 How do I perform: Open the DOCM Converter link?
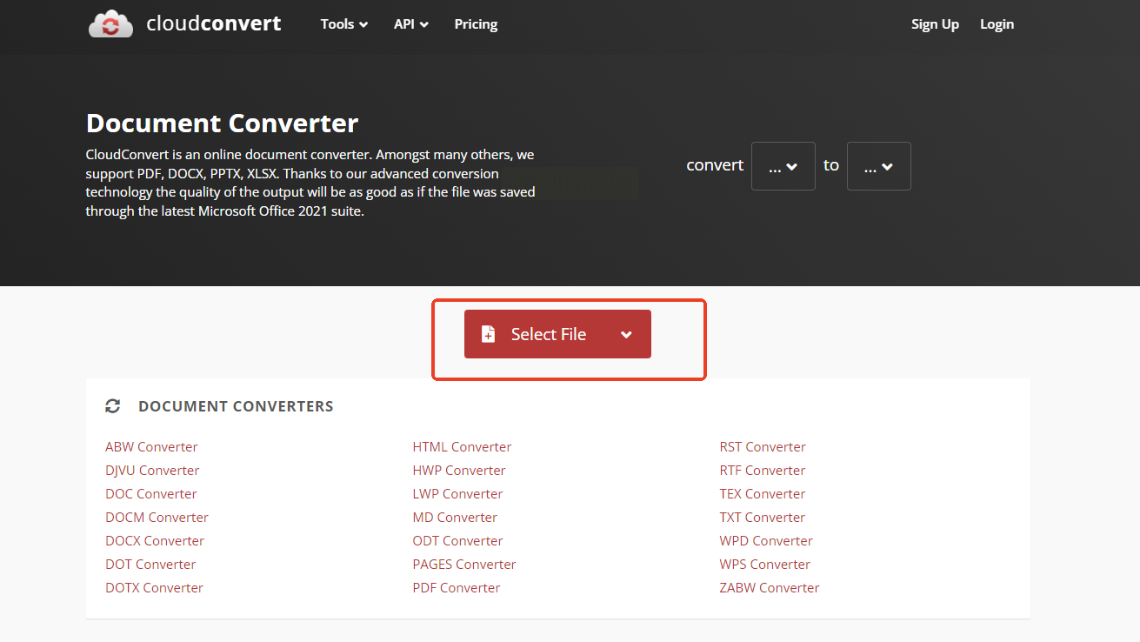coord(157,518)
